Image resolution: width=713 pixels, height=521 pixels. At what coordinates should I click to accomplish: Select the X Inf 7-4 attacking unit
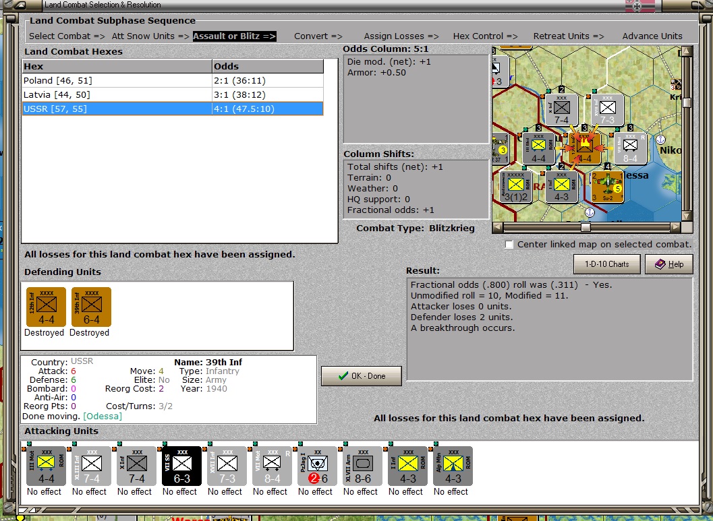point(136,466)
